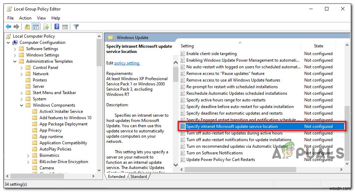Click the tree pane scroll-down arrow
The image size is (355, 192).
point(99,170)
